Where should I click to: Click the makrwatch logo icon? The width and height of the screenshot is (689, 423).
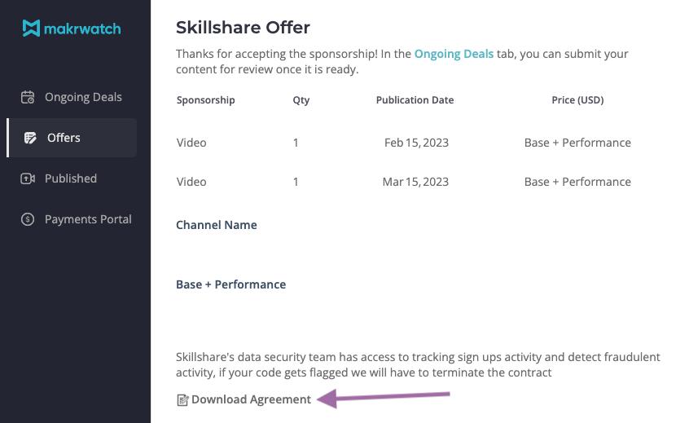[31, 29]
